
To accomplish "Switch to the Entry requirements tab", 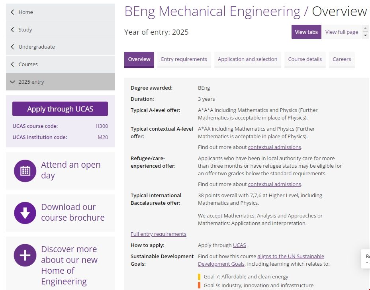I will coord(184,59).
